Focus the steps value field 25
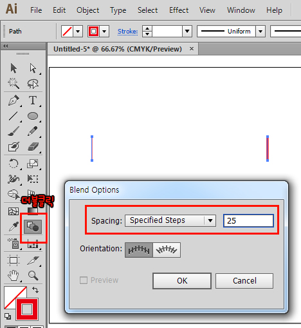The image size is (301, 328). pyautogui.click(x=248, y=220)
